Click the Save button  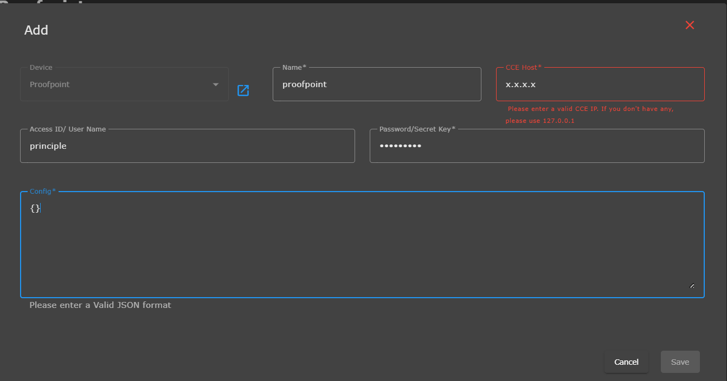[680, 362]
